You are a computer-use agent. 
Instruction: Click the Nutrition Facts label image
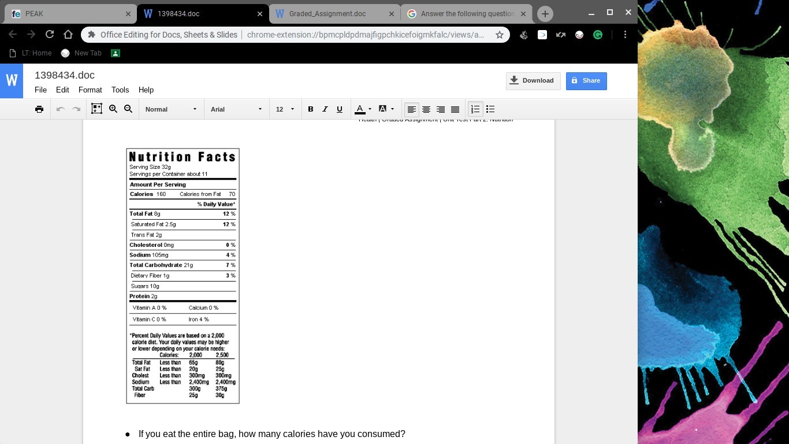(183, 276)
